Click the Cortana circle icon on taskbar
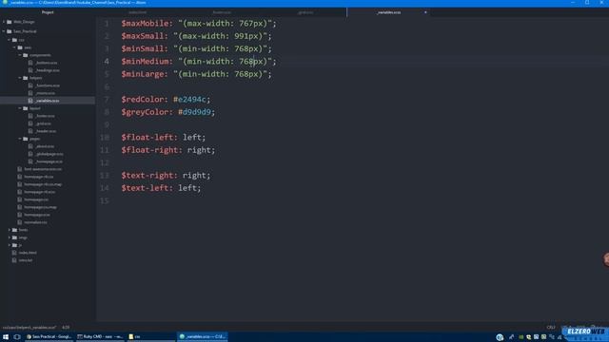 17,337
